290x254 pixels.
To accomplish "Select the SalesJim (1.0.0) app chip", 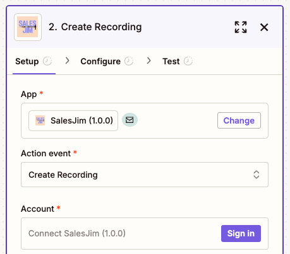I will 73,120.
